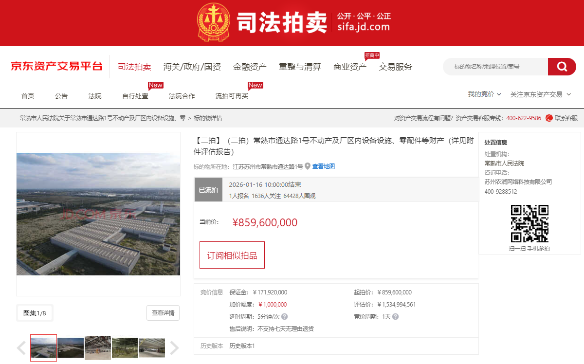Scan the QR code image
The height and width of the screenshot is (364, 584).
pos(529,223)
